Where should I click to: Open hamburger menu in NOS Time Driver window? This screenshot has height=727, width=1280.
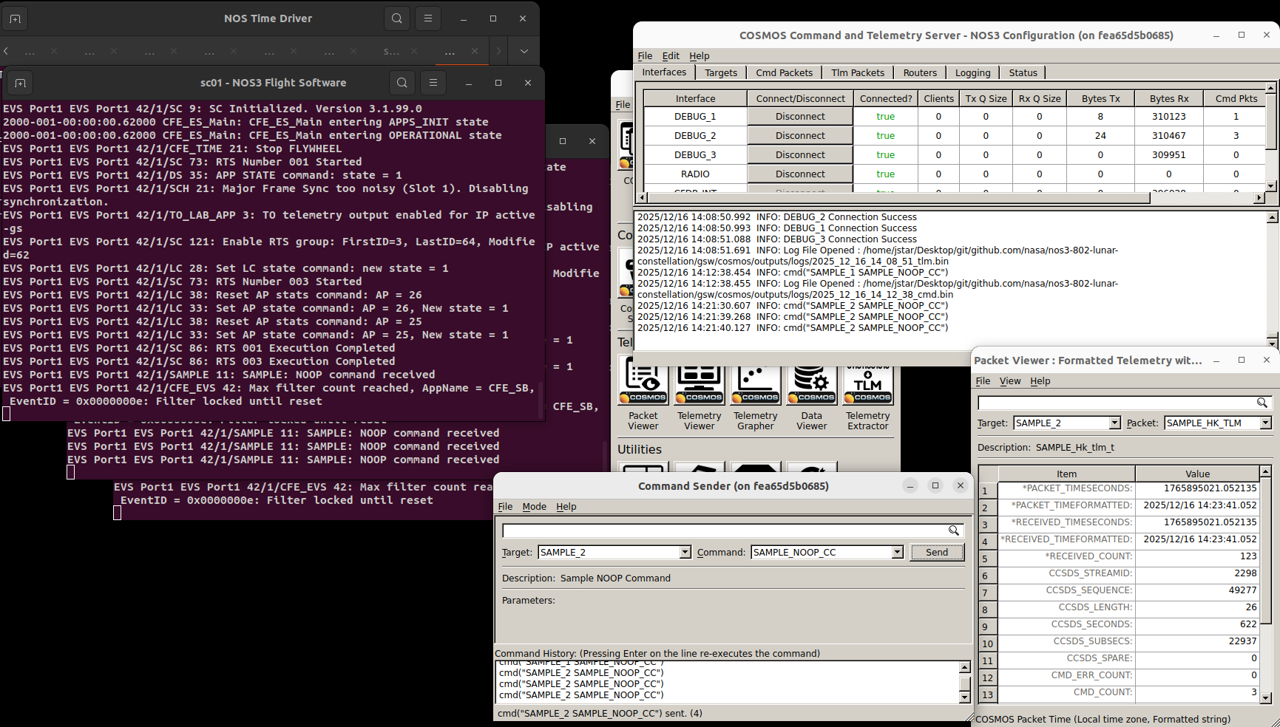428,18
